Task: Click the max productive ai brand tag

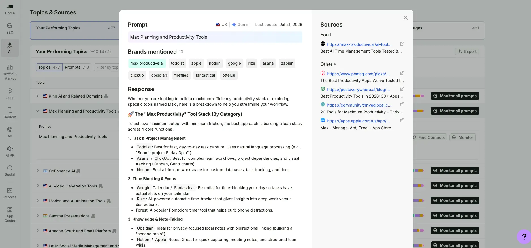Action: click(x=147, y=63)
